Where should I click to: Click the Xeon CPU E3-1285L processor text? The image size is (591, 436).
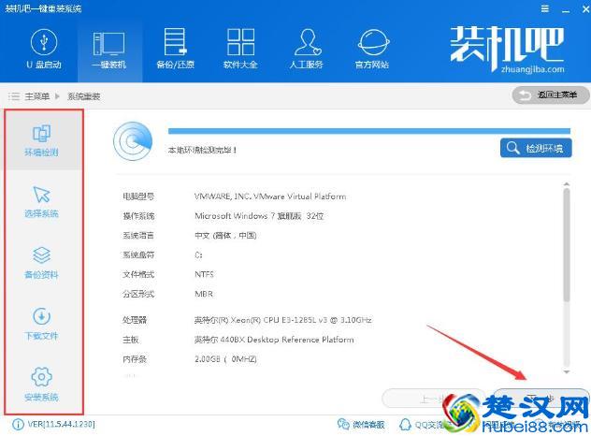tap(282, 320)
